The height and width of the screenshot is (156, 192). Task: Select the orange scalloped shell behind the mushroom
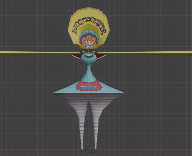(89, 37)
